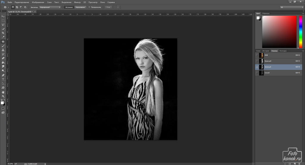Expand the status bar info arrow
This screenshot has height=165, width=305.
point(45,164)
